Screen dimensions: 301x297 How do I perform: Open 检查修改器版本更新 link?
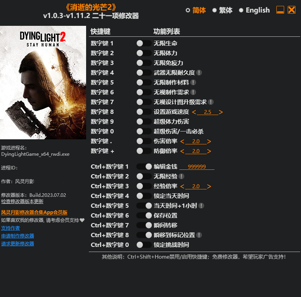[x=22, y=202]
